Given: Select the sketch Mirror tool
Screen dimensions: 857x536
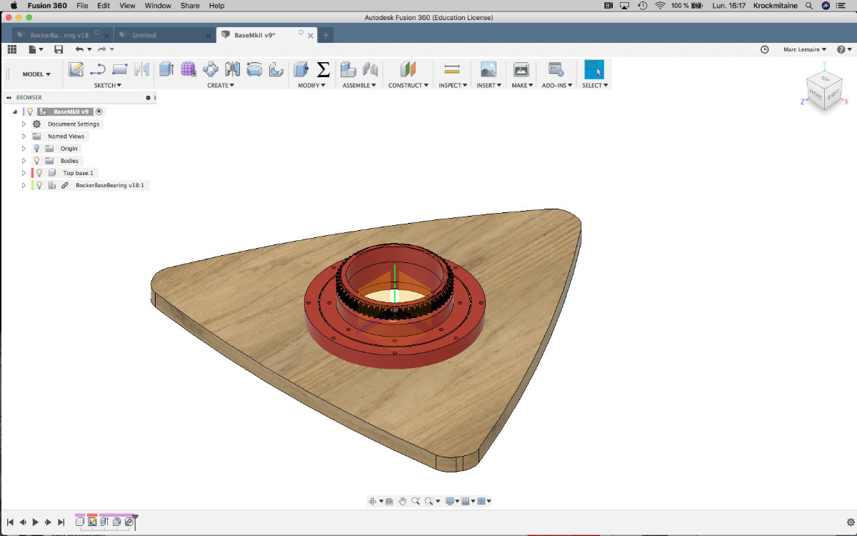Looking at the screenshot, I should pyautogui.click(x=142, y=69).
